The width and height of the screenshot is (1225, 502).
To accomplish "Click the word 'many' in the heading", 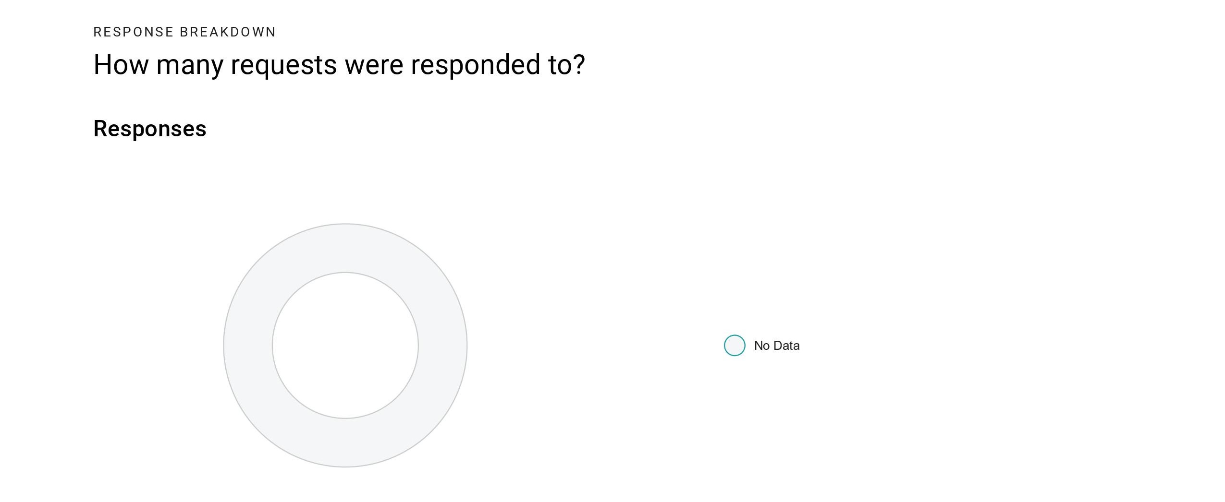I will point(190,66).
